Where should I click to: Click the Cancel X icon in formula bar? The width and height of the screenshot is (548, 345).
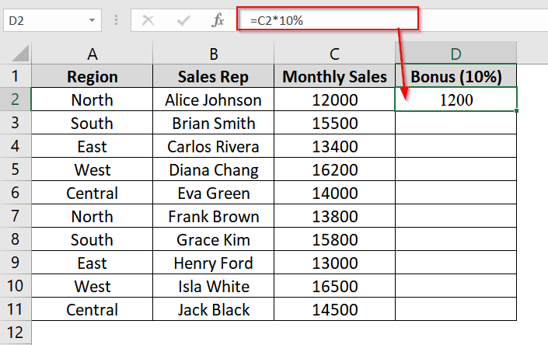pyautogui.click(x=148, y=20)
